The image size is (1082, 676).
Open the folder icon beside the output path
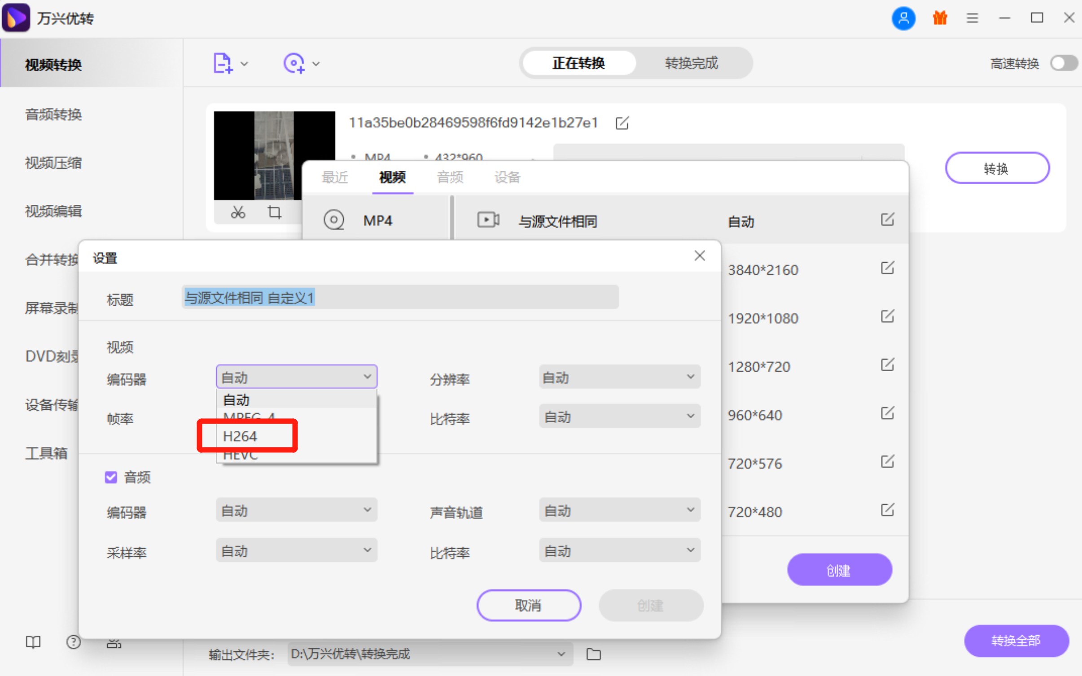pos(593,654)
